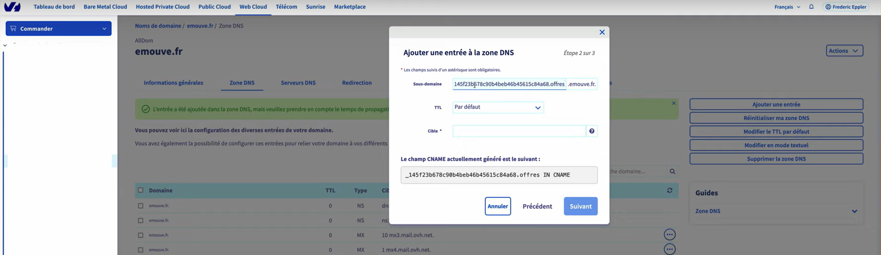The height and width of the screenshot is (255, 881).
Task: Check the checkbox for the mx4.mail.ovh.net row
Action: point(141,250)
